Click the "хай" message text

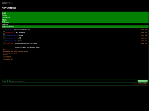20,41
